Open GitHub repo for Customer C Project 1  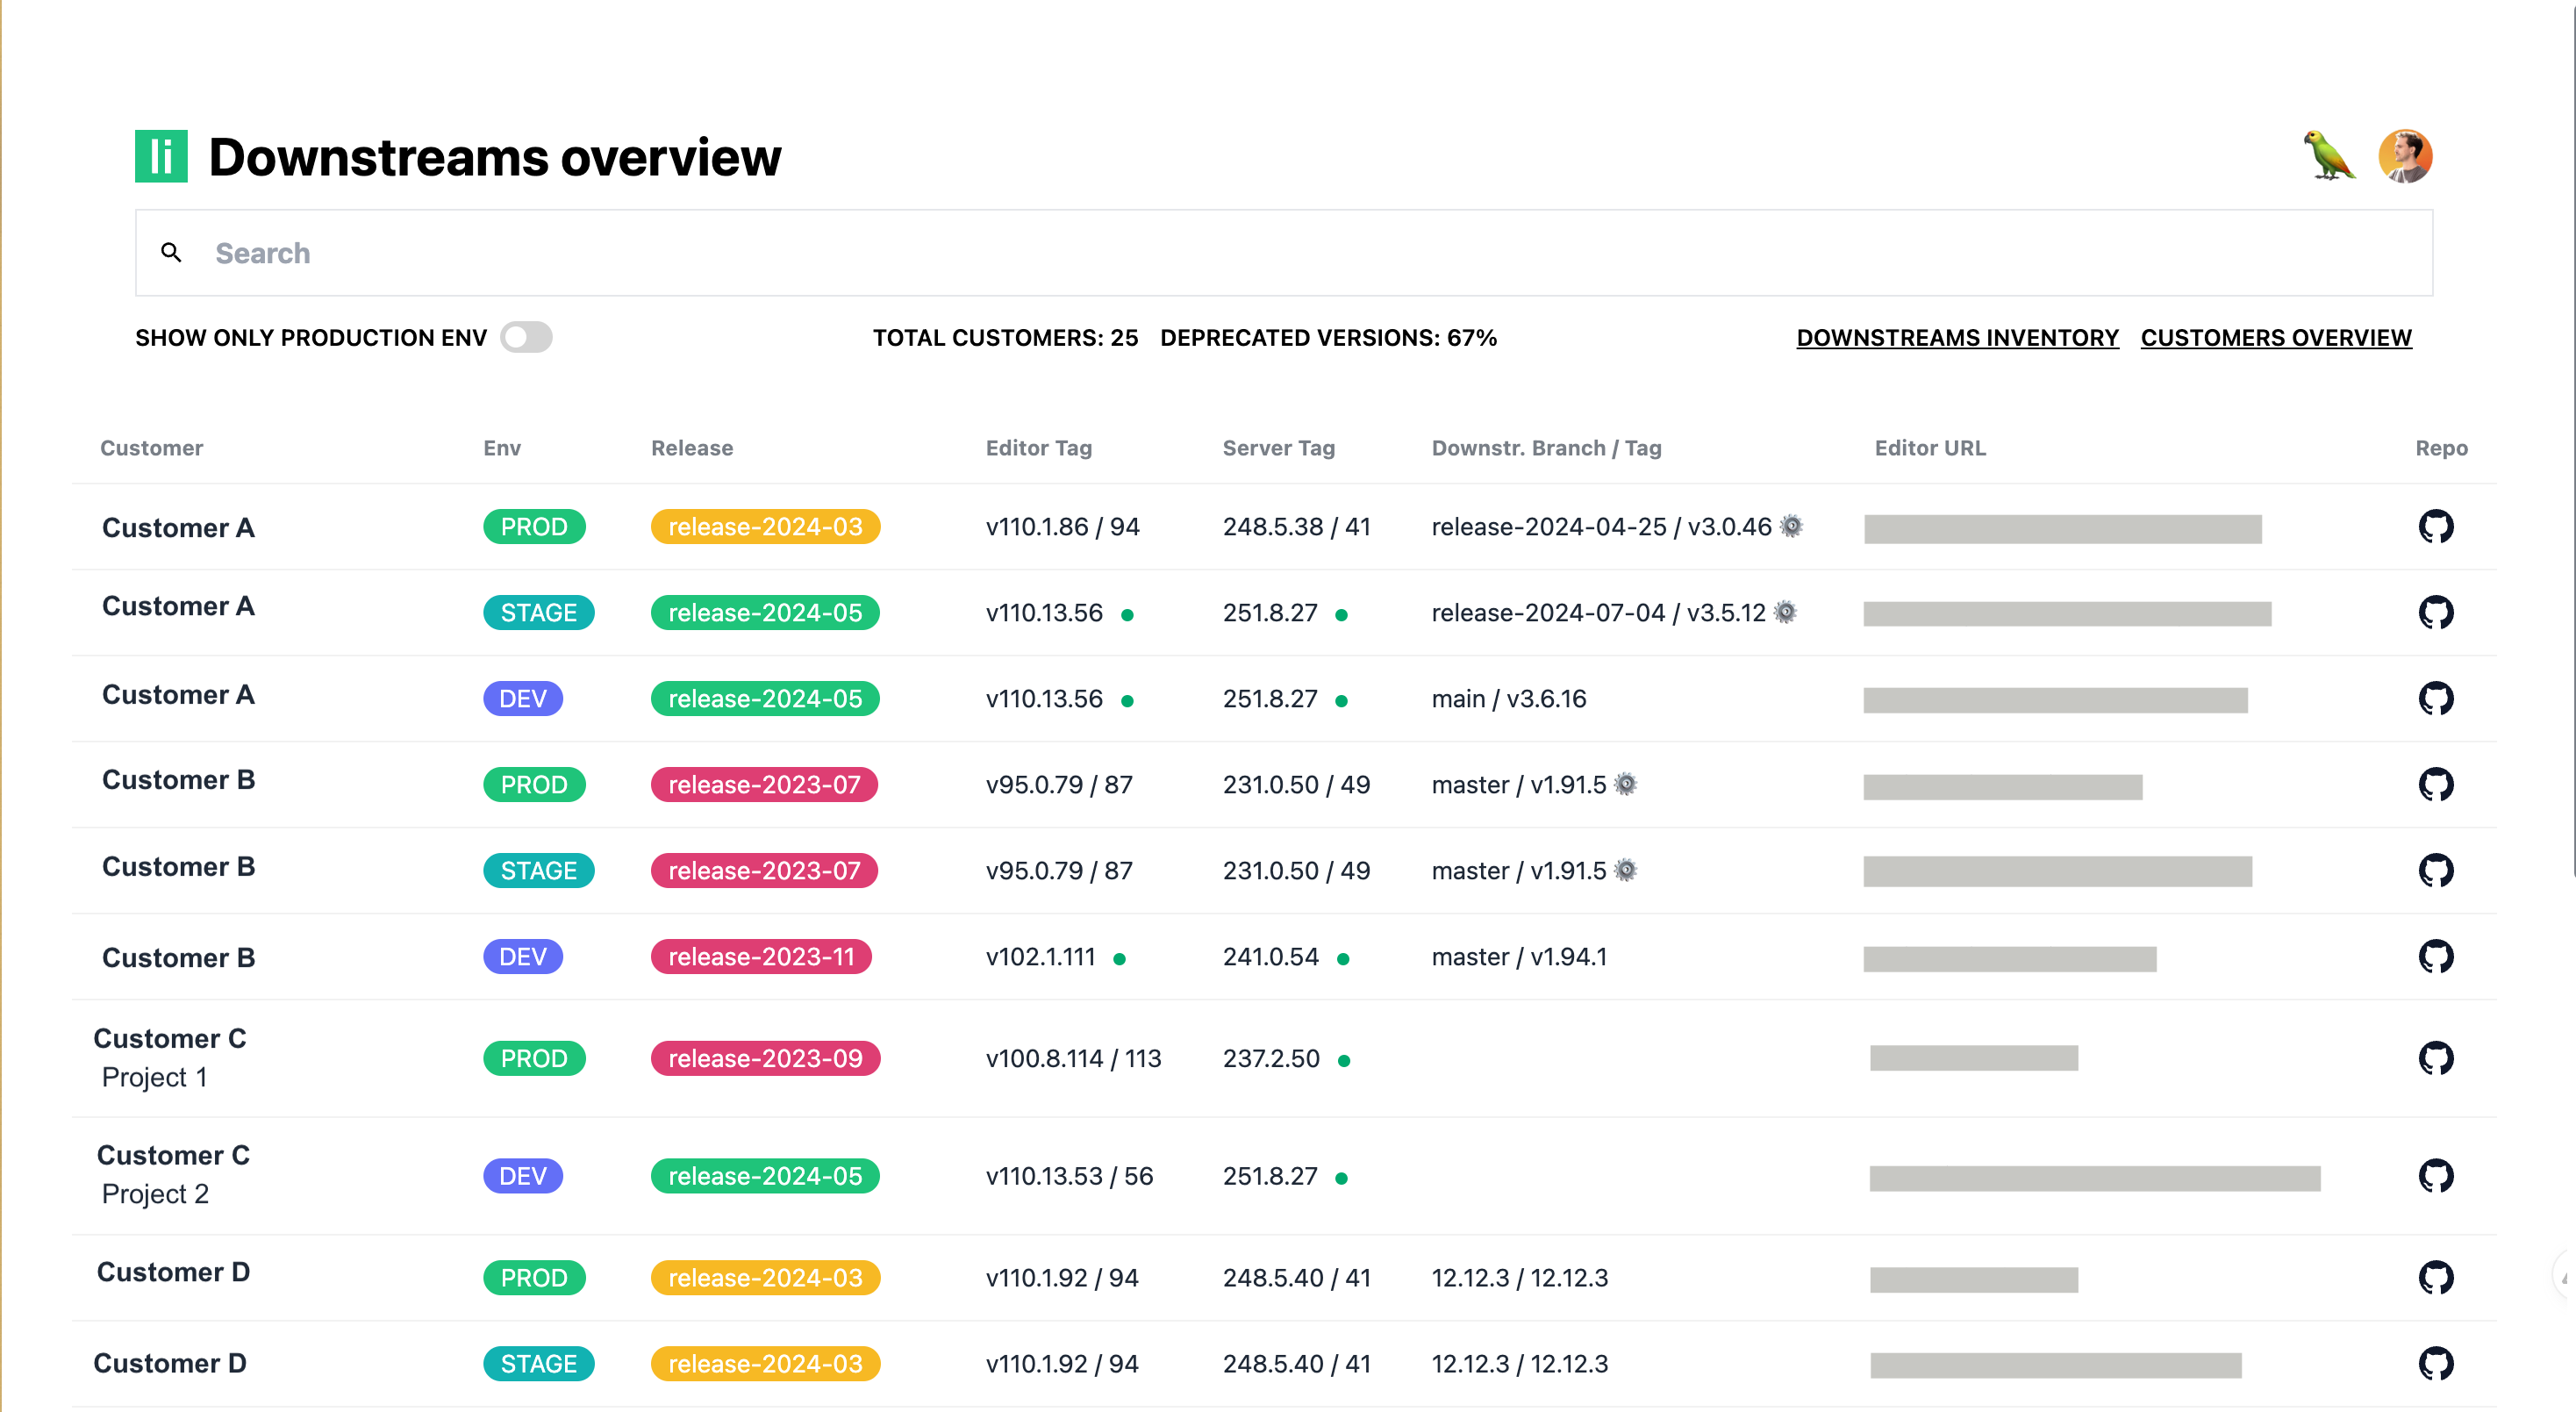2437,1057
